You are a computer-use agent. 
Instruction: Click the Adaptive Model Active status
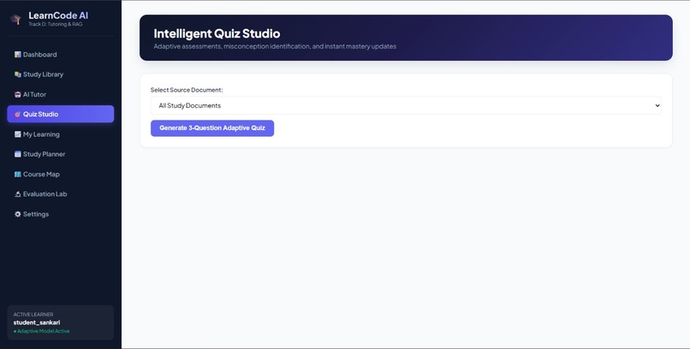click(41, 331)
